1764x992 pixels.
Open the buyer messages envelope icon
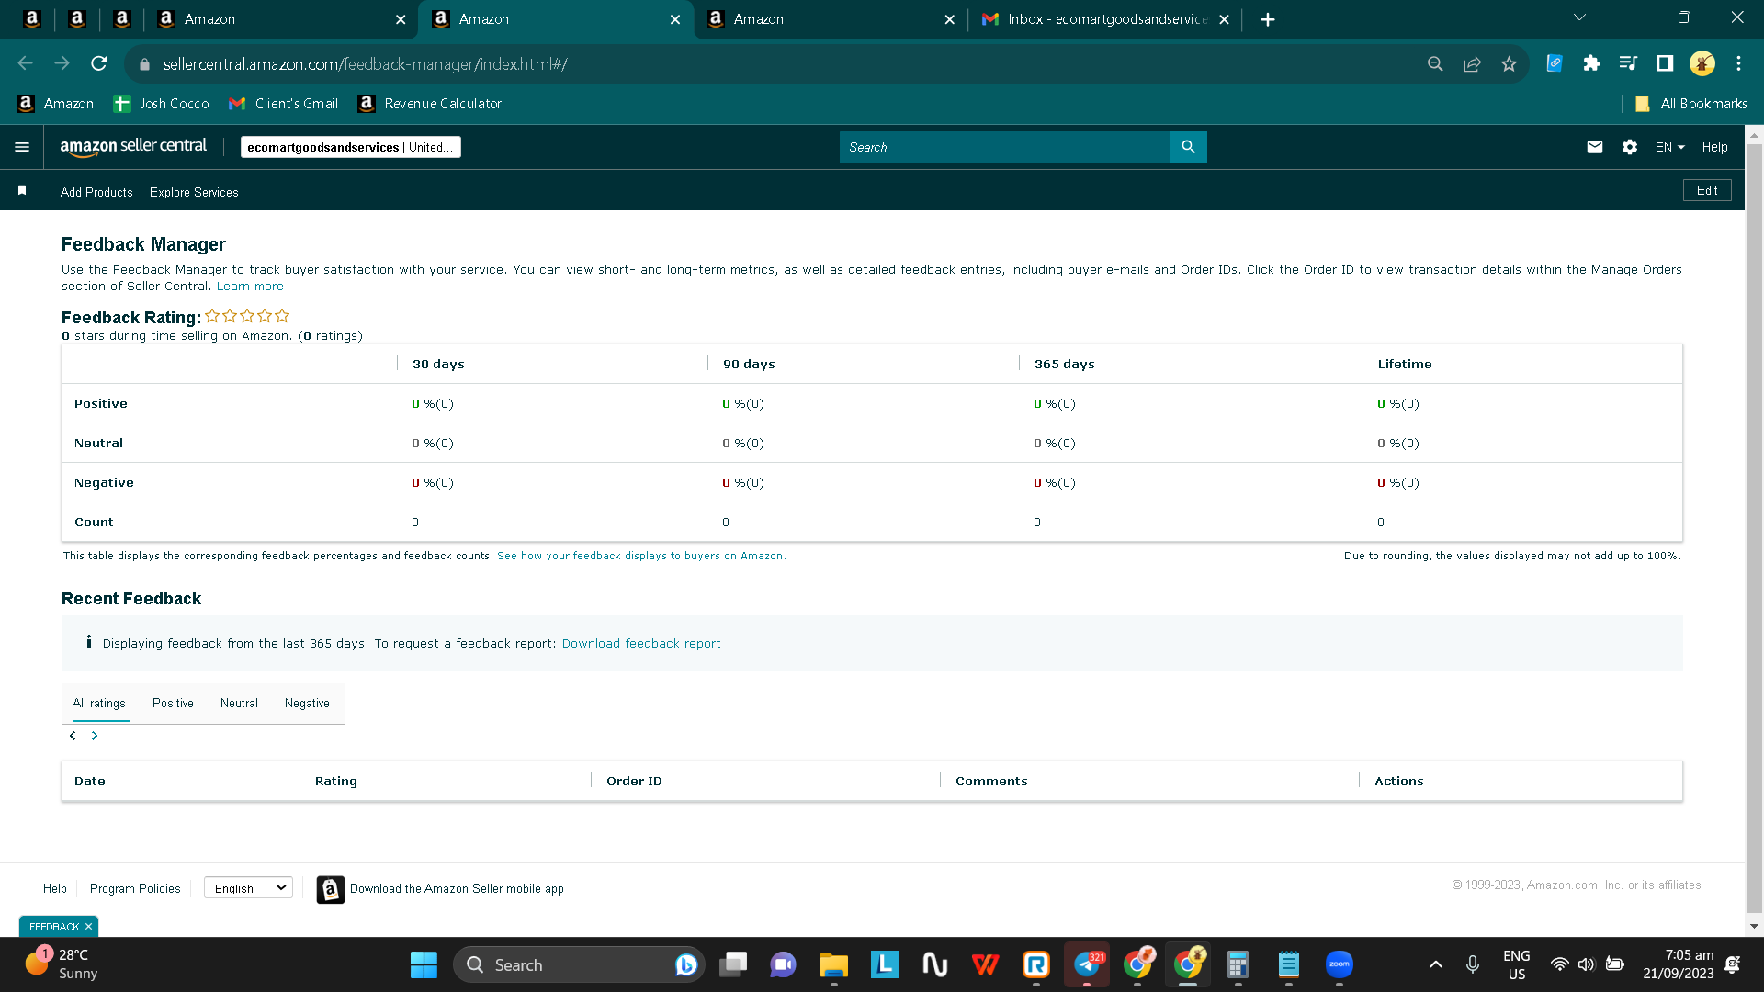1595,147
